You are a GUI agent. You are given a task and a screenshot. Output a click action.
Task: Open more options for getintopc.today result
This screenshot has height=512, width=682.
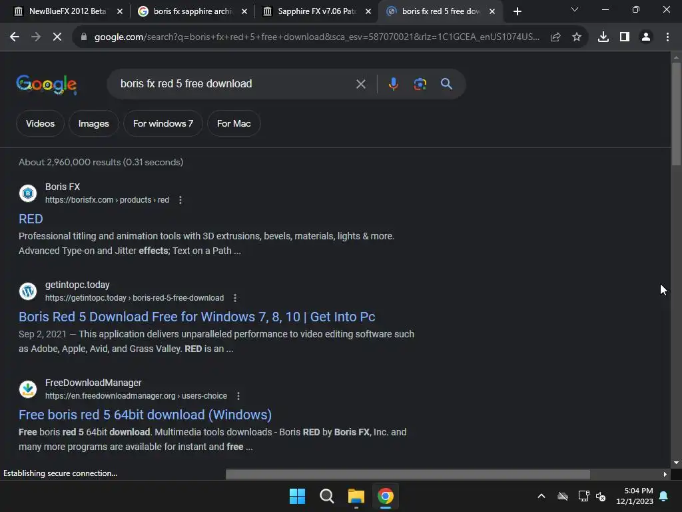[235, 298]
